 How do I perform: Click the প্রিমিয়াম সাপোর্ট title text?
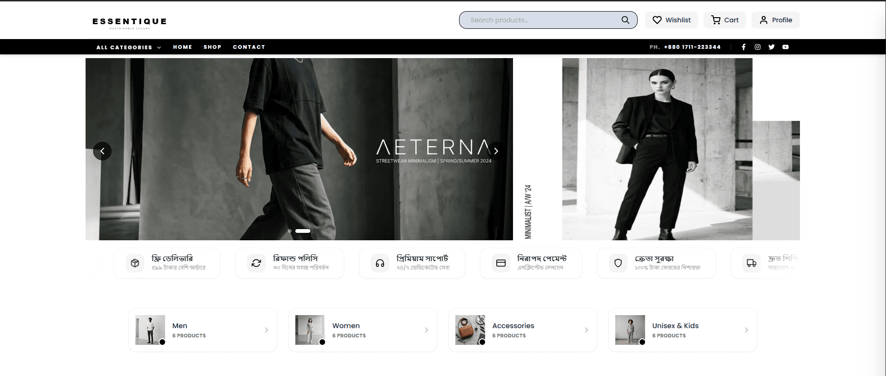422,258
